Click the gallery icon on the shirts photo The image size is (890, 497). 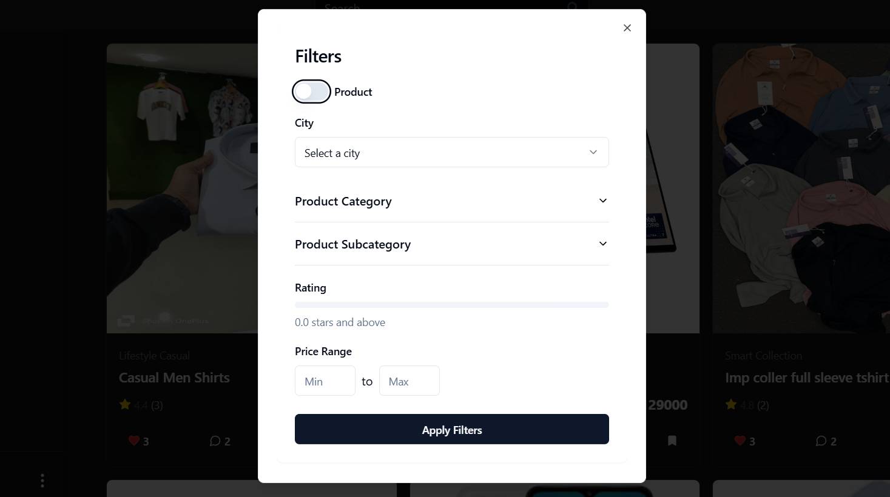[x=125, y=320]
